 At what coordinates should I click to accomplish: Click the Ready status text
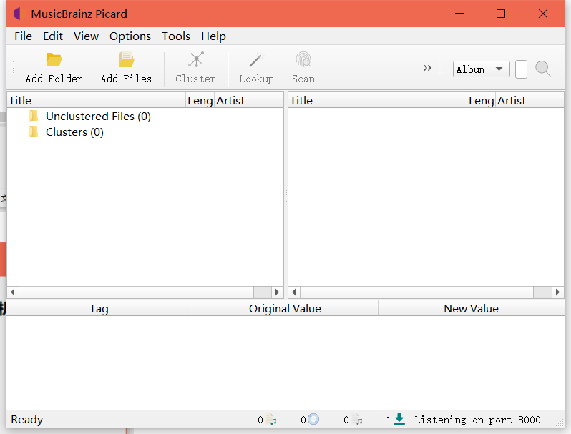pos(27,420)
